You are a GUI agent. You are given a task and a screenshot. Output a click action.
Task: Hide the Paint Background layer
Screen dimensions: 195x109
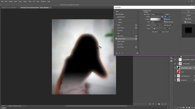pyautogui.click(x=175, y=76)
